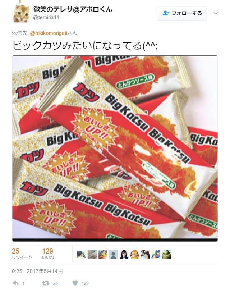Click the yellow cartoon character avatar

[x=135, y=254]
